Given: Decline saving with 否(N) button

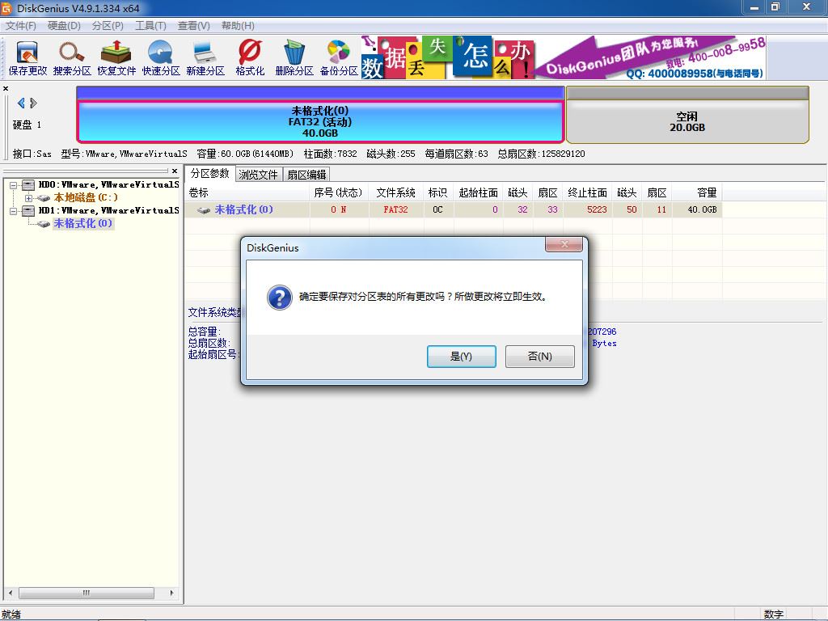Looking at the screenshot, I should tap(539, 357).
